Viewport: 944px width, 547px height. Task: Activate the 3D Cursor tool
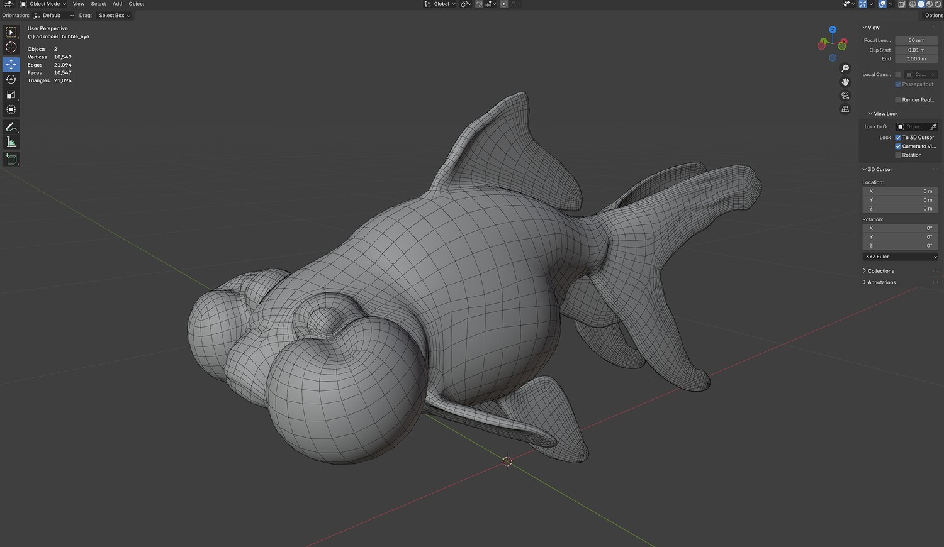tap(11, 47)
